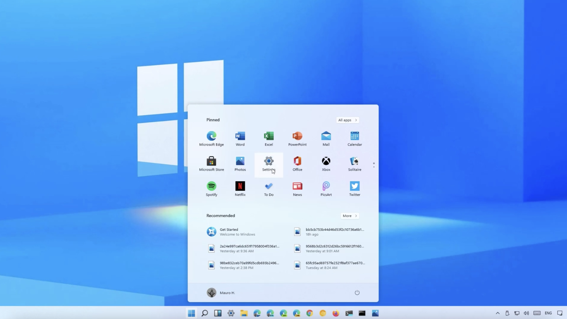Launch Firefox from the taskbar
This screenshot has width=567, height=319.
pyautogui.click(x=336, y=313)
